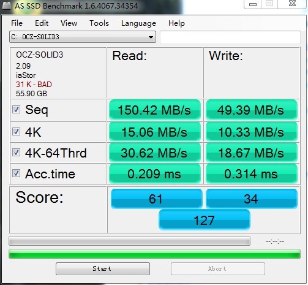The image size is (308, 285).
Task: Open the Help menu
Action: tap(176, 23)
